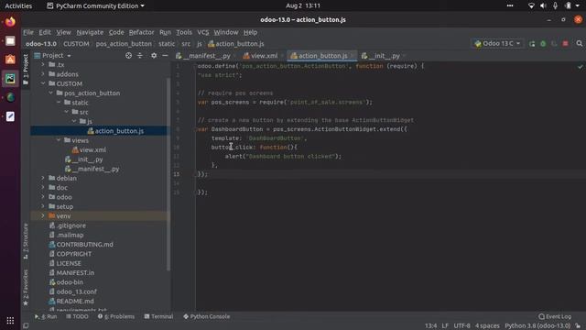Switch to the __manifest__.py tab
586x330 pixels.
(x=205, y=56)
